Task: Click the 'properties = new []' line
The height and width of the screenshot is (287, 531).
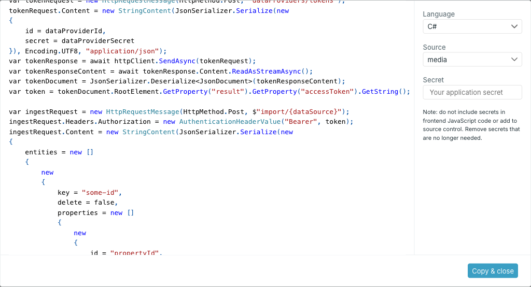Action: point(96,213)
